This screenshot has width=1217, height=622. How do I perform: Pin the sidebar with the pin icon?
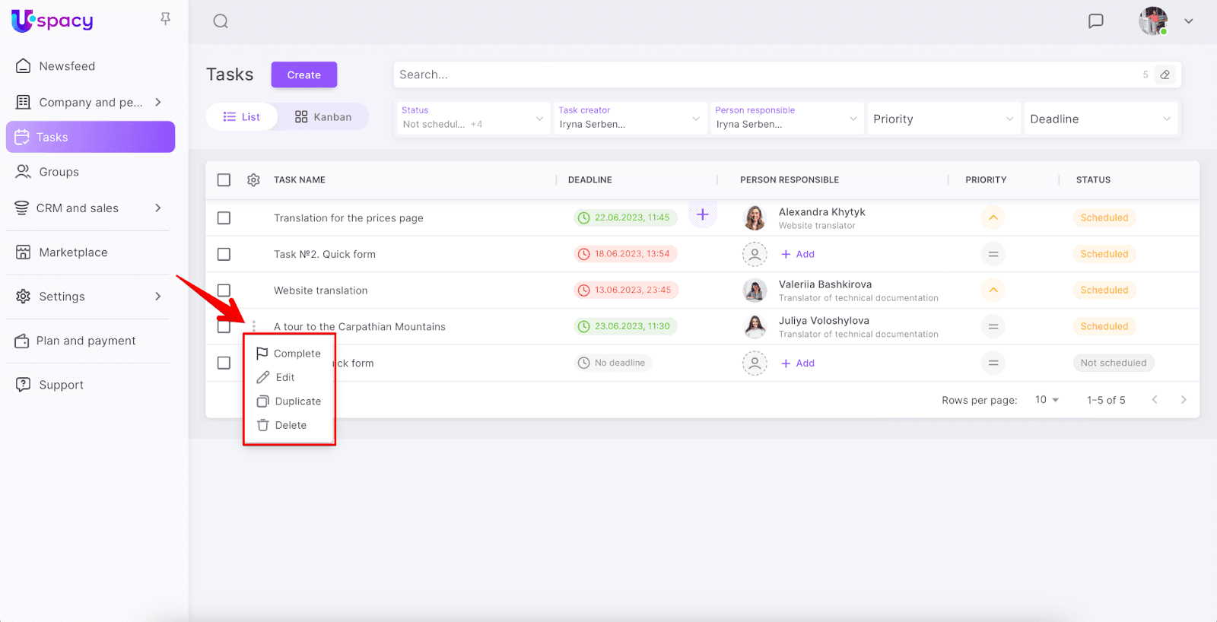coord(165,19)
